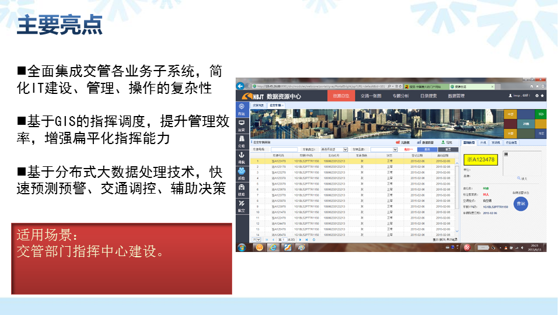Select the 数据管理 menu item
The image size is (560, 315).
click(x=456, y=96)
